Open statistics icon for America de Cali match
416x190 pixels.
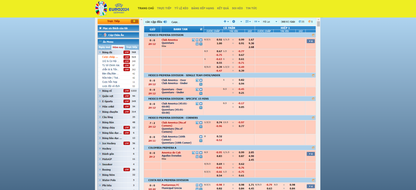click(197, 157)
